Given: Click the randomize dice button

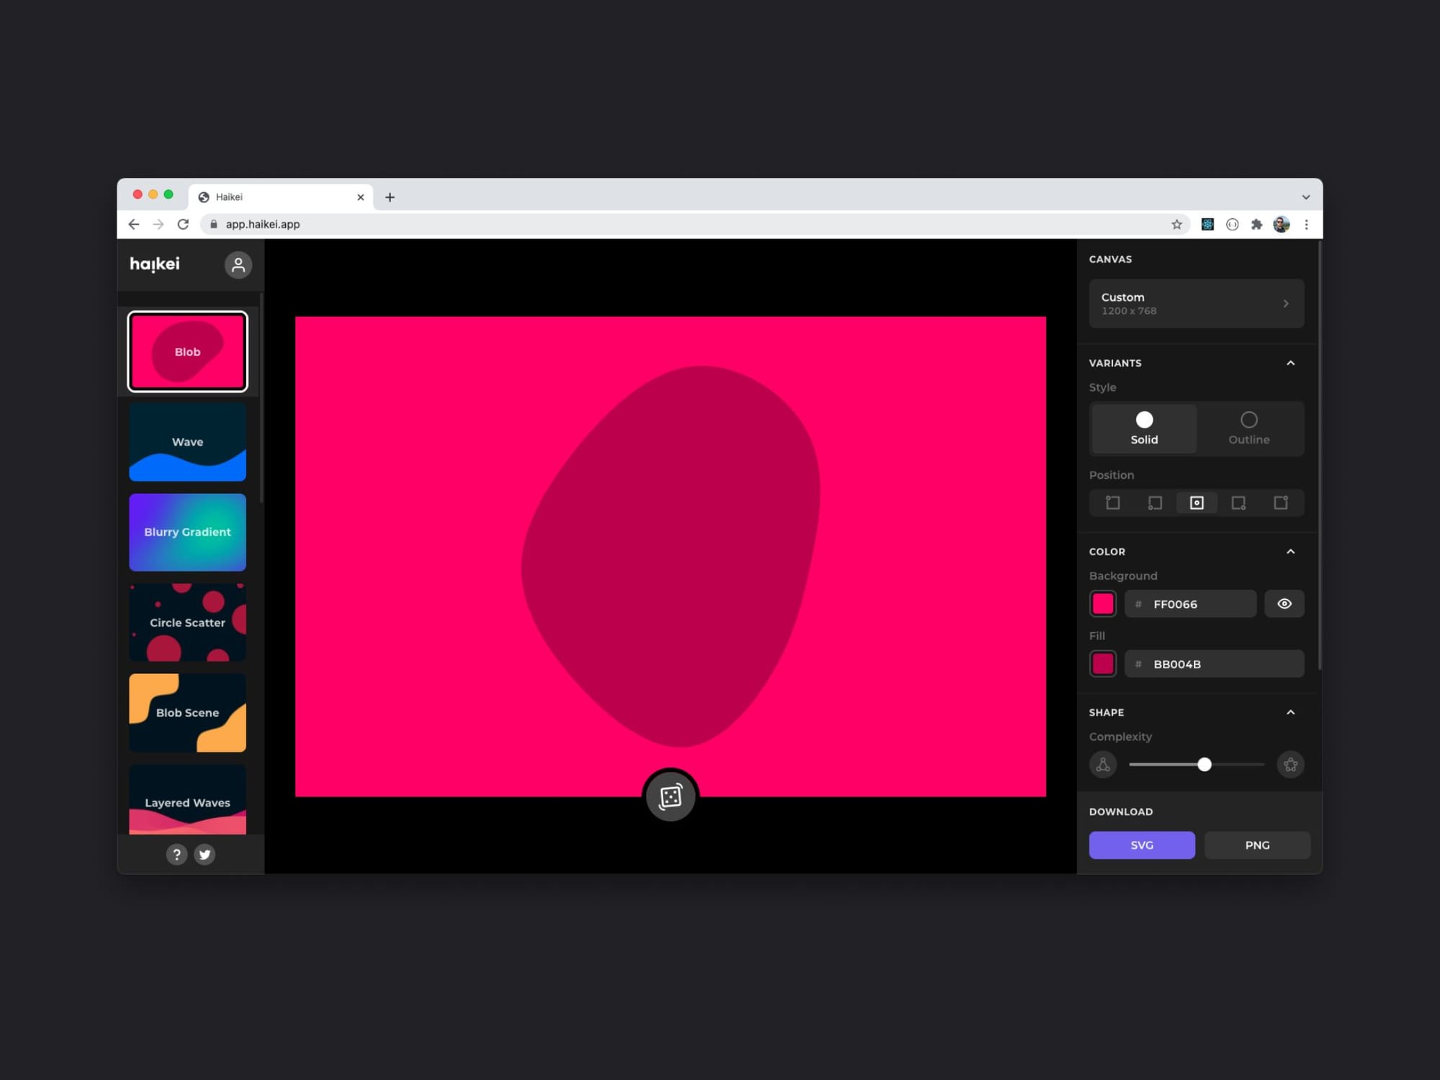Looking at the screenshot, I should point(670,796).
